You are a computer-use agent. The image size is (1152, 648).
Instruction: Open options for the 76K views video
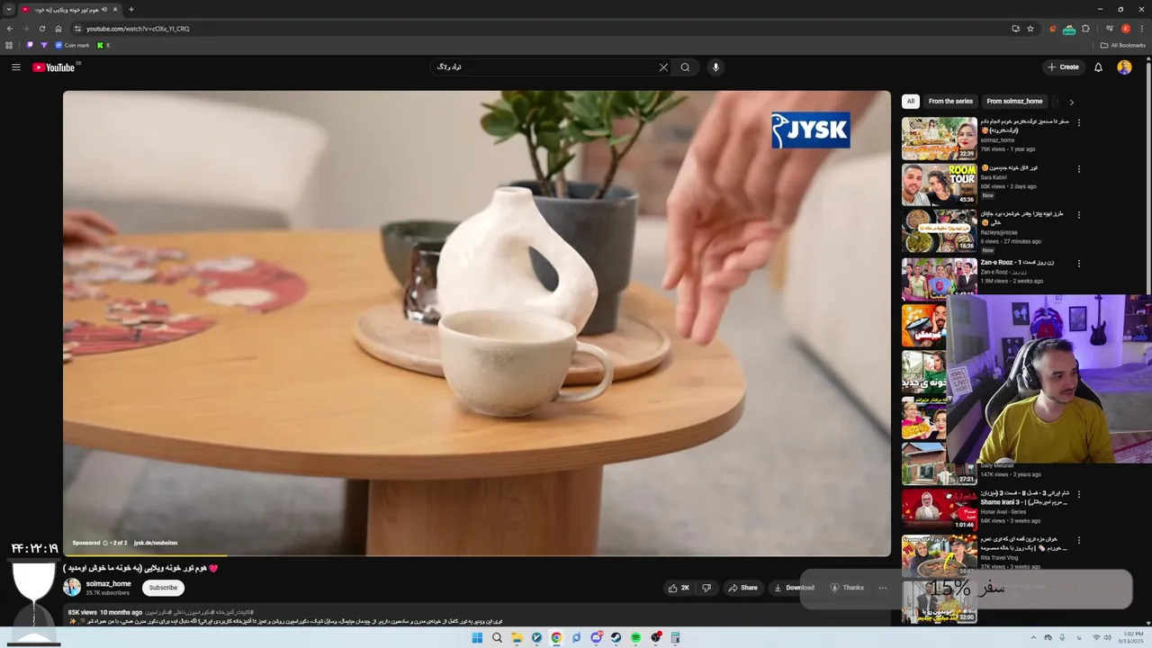click(1079, 122)
